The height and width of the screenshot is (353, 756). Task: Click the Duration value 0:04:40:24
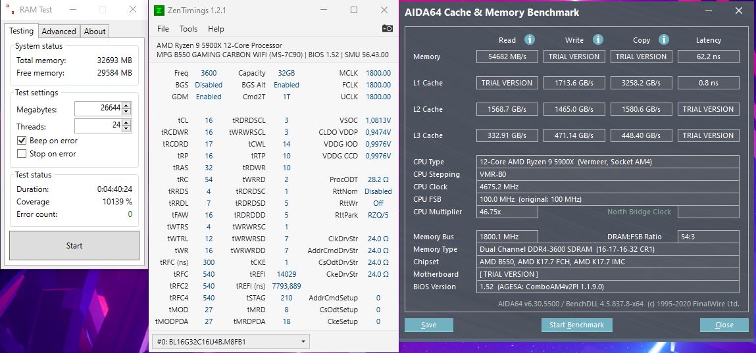click(x=114, y=189)
